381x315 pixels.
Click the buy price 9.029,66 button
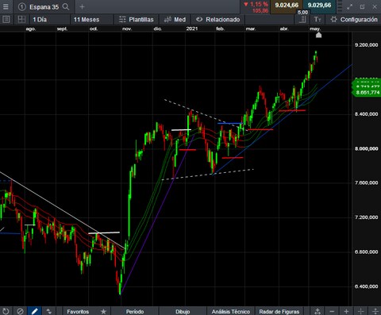click(x=319, y=5)
